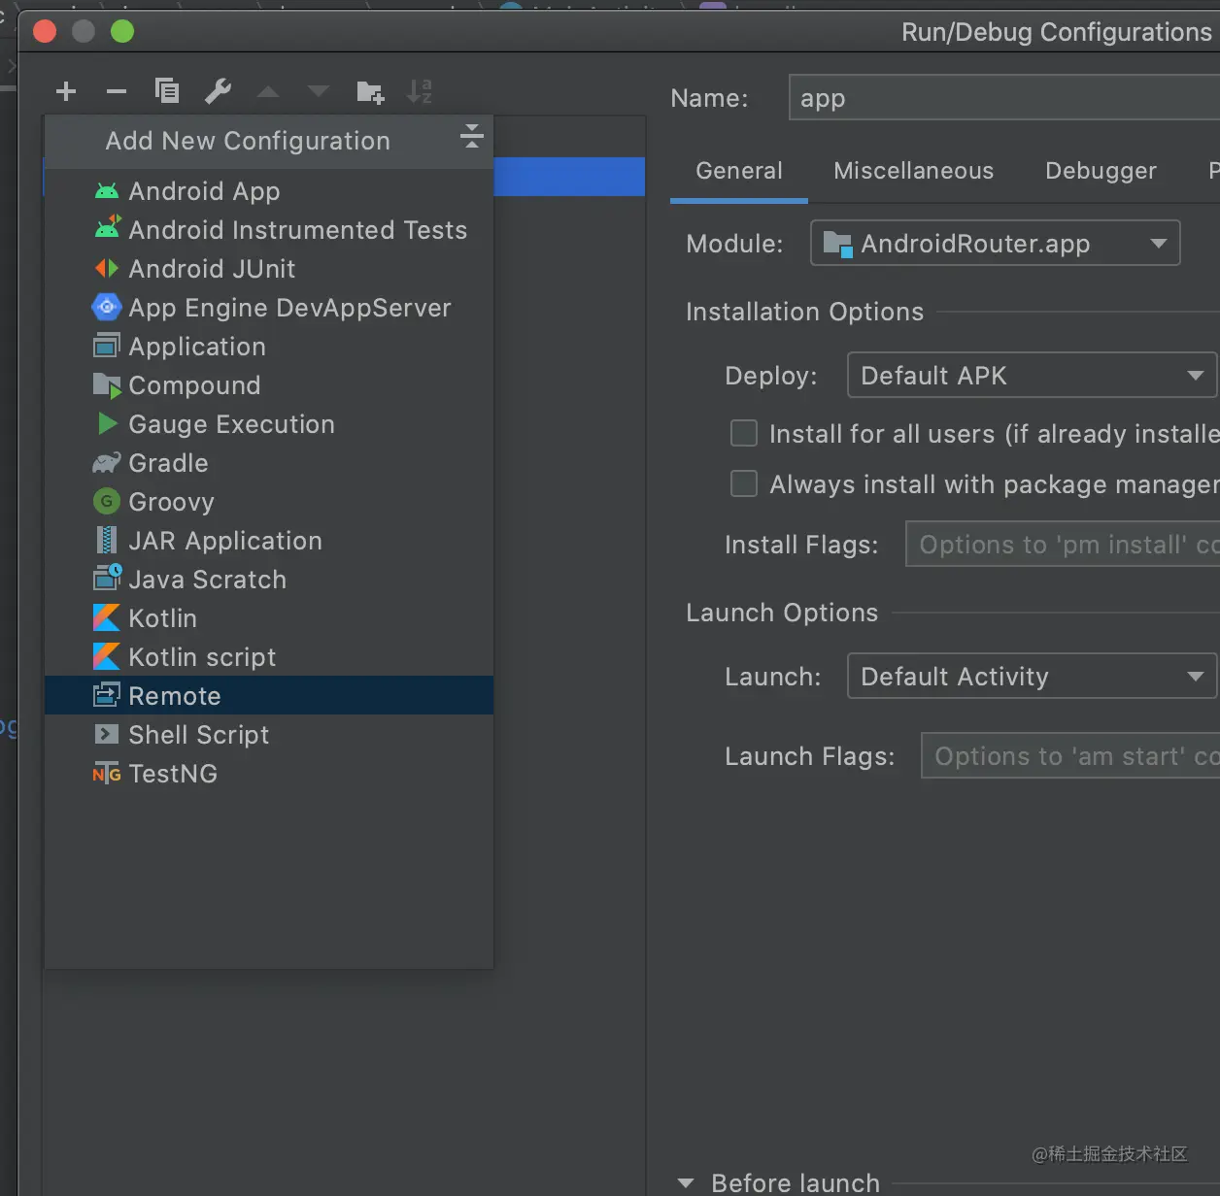Choose Android Instrumented Tests entry
This screenshot has height=1196, width=1220.
[269, 230]
